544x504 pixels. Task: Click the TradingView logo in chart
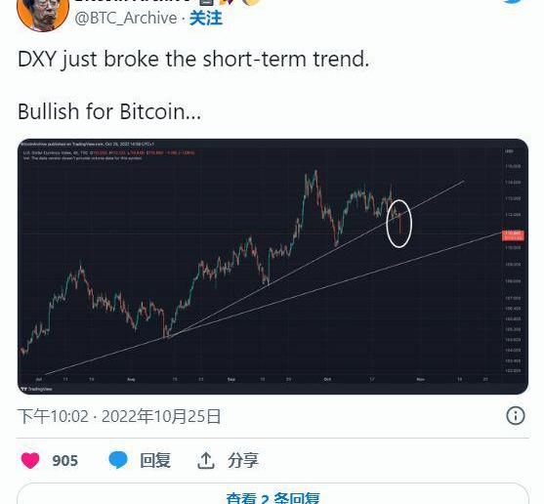tap(37, 389)
